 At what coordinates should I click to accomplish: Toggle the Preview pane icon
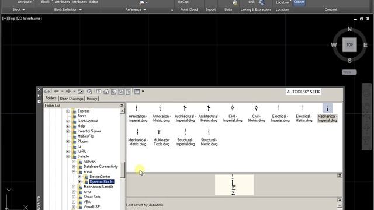[x=121, y=92]
